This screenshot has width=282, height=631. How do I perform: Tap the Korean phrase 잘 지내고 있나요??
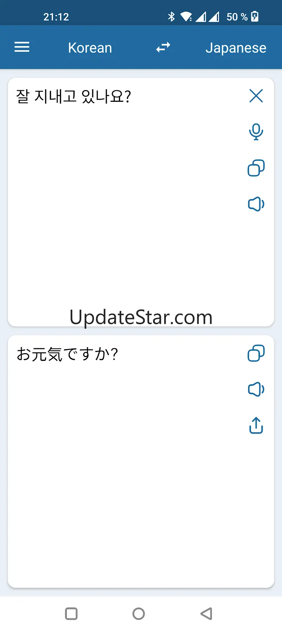click(x=73, y=96)
